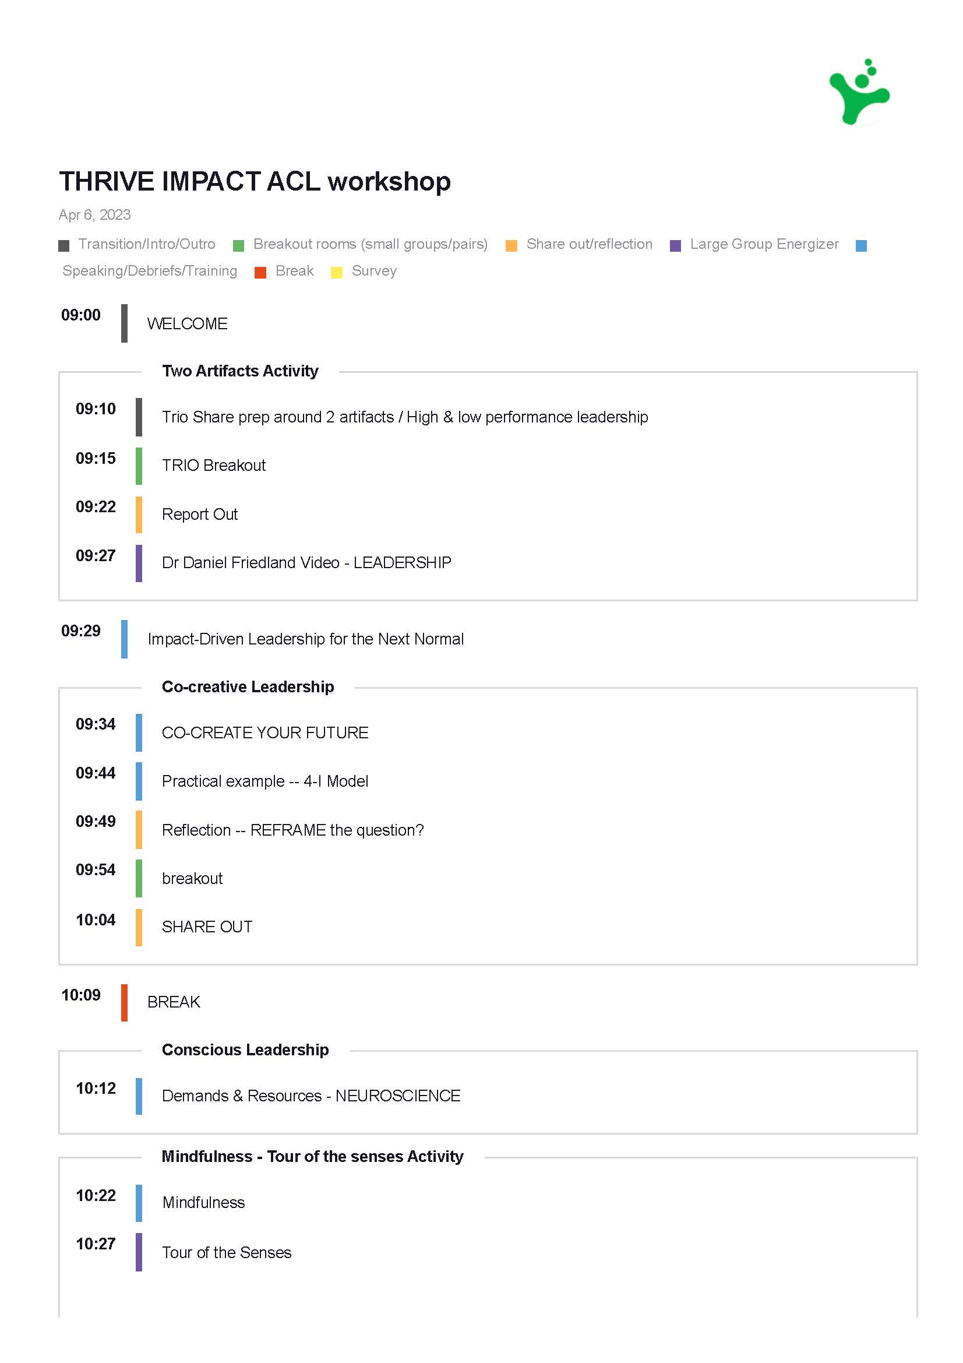963x1363 pixels.
Task: Select the Demands & Resources - NEUROSCIENCE entry
Action: [x=311, y=1096]
